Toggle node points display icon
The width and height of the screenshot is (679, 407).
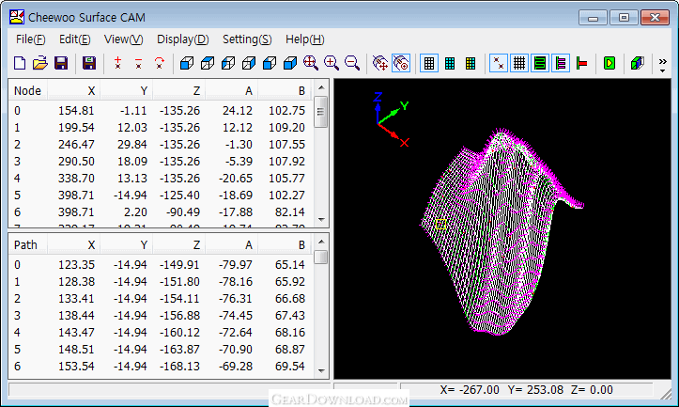coord(499,63)
